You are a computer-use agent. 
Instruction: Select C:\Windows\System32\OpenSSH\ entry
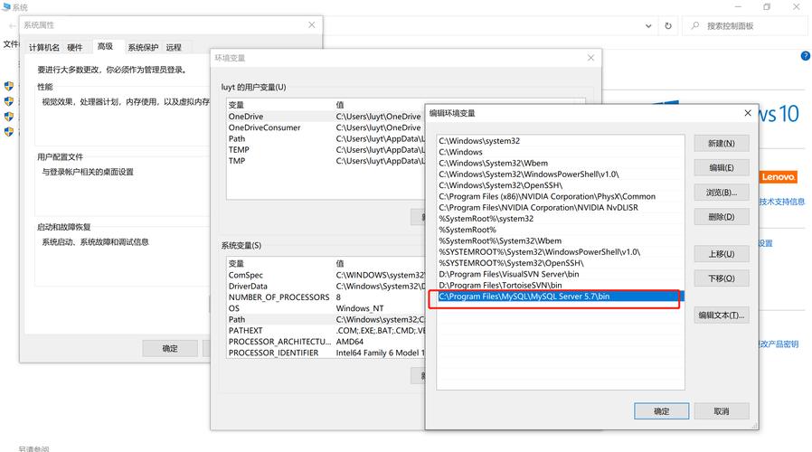[561, 185]
